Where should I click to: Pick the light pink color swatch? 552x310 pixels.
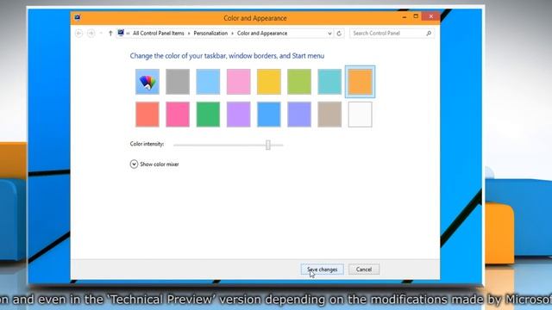tap(238, 82)
